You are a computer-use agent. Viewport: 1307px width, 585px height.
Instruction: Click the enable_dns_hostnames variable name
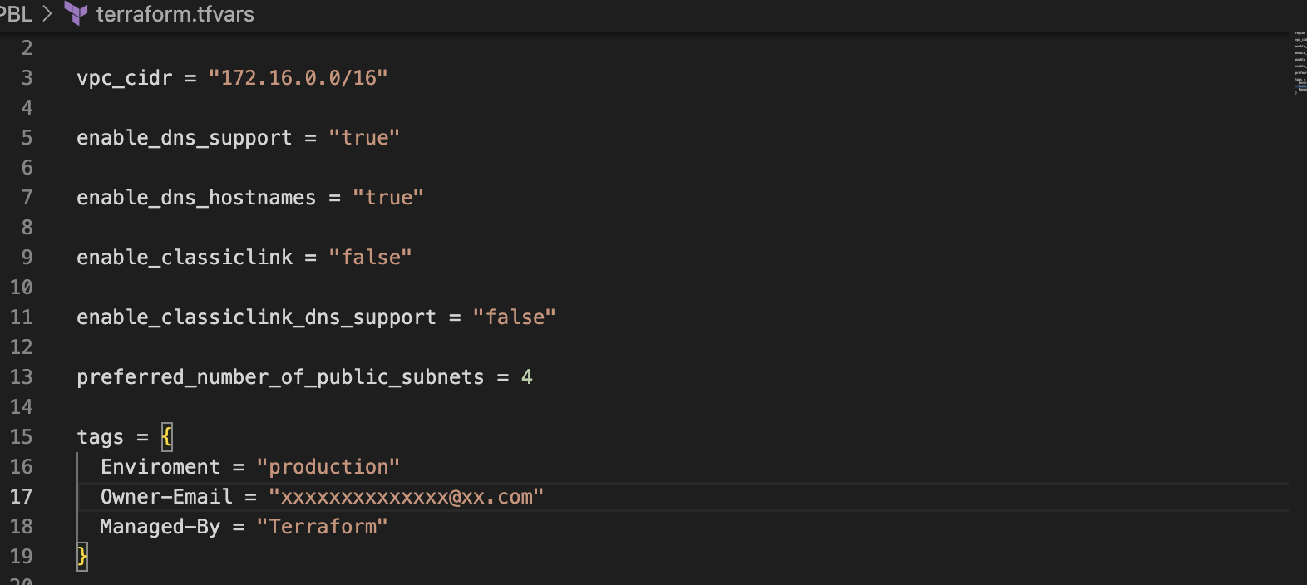tap(195, 197)
